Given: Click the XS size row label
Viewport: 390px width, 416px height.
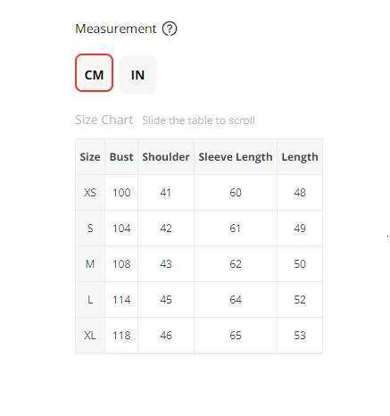Looking at the screenshot, I should click(90, 193).
